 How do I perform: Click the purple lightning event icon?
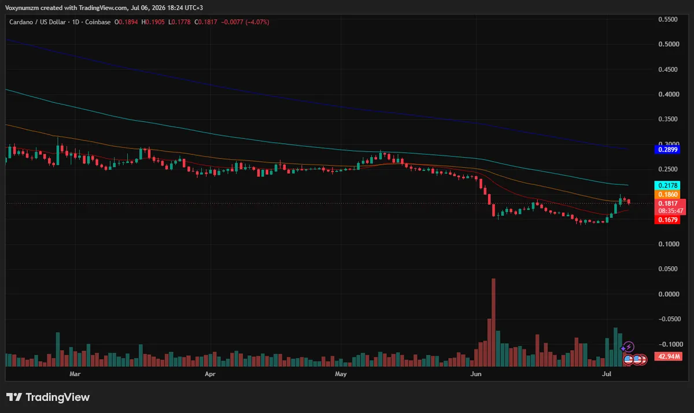(629, 347)
